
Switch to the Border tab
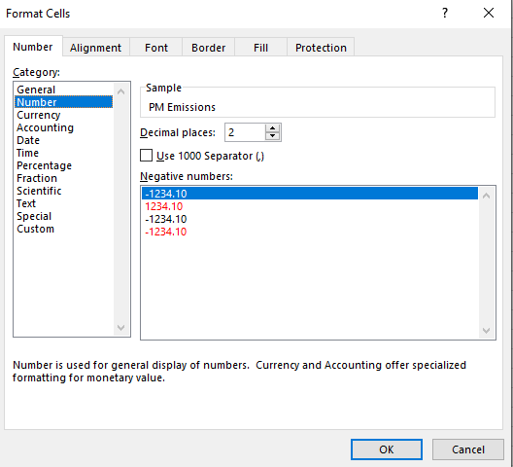pos(208,48)
